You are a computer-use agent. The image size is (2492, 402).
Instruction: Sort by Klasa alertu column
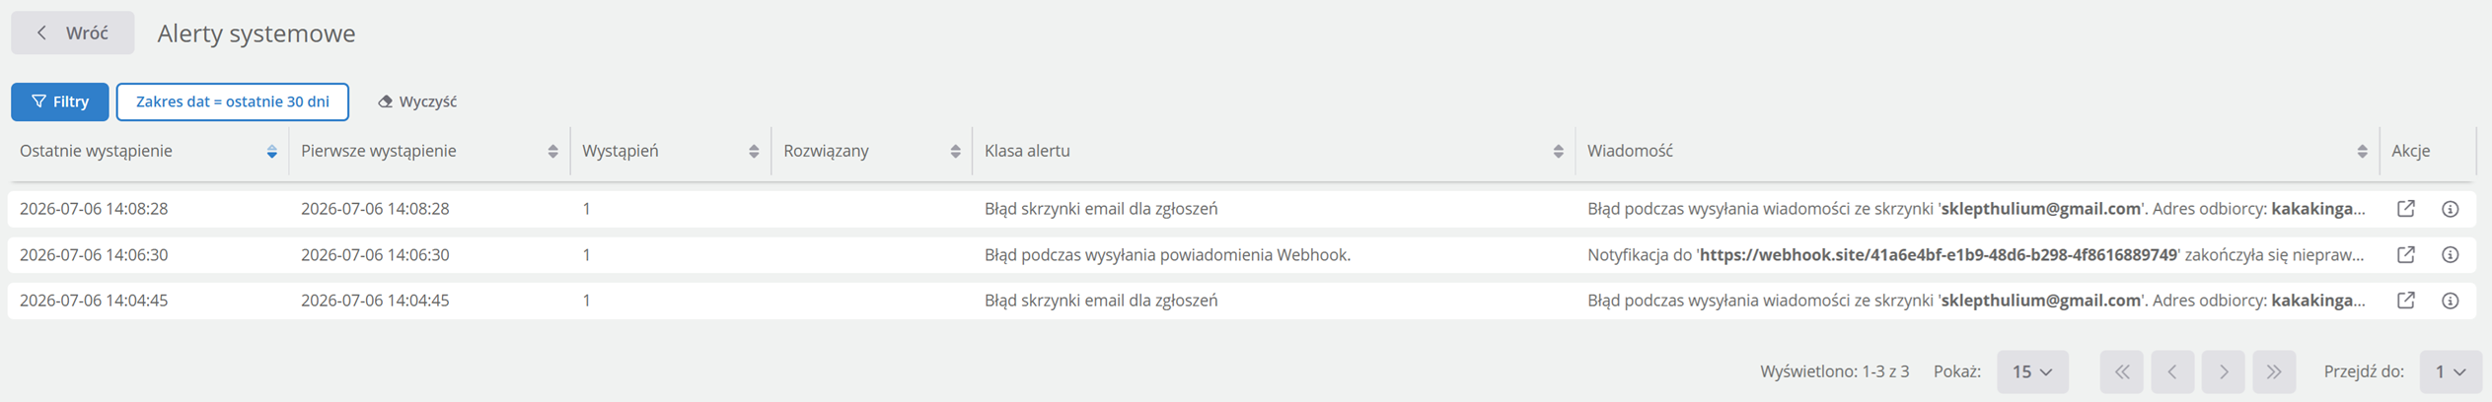(x=1558, y=152)
